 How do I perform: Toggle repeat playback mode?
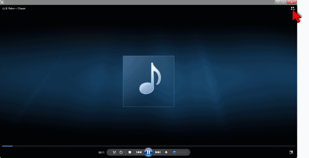121,152
